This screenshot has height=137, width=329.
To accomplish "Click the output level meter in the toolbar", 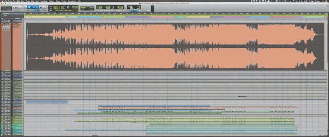I will (x=152, y=9).
